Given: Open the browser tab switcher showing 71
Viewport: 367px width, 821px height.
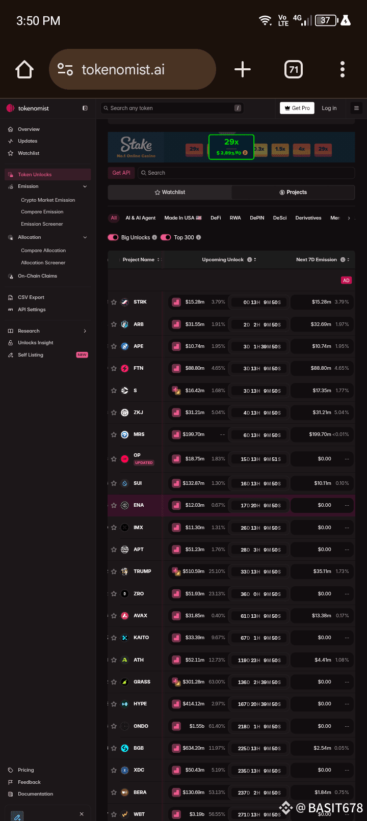Looking at the screenshot, I should [294, 69].
